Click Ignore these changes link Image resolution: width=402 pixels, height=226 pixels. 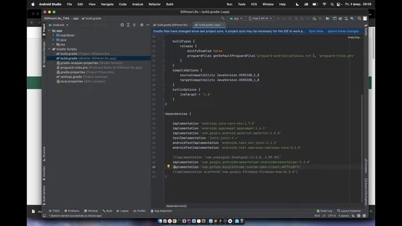(344, 31)
